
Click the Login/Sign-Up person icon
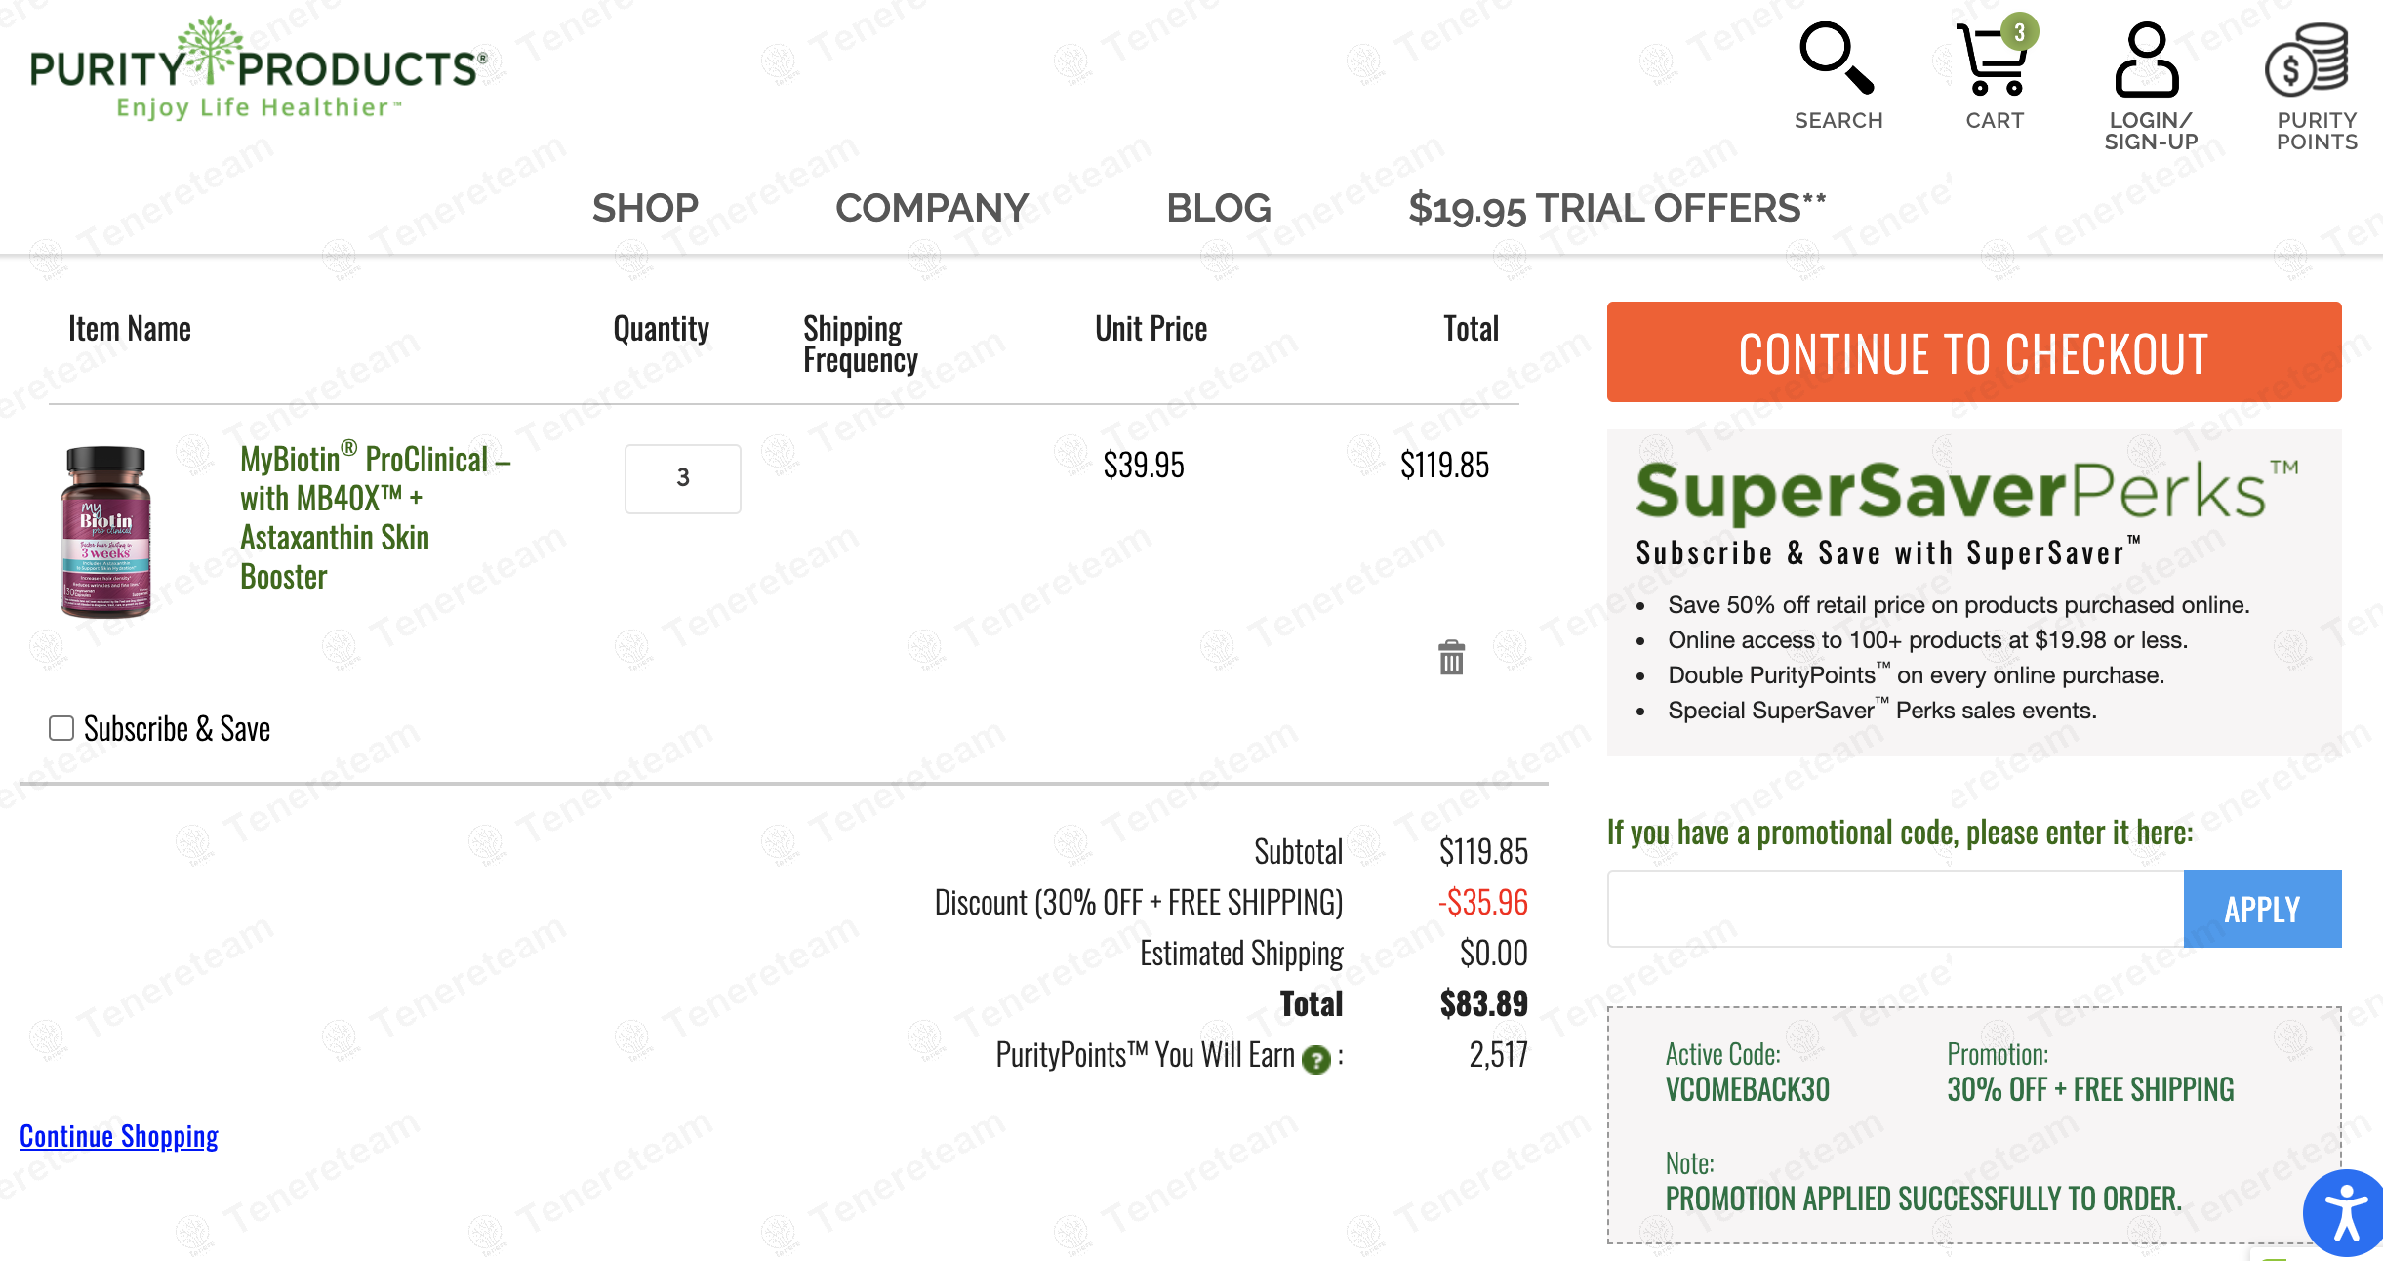tap(2147, 61)
